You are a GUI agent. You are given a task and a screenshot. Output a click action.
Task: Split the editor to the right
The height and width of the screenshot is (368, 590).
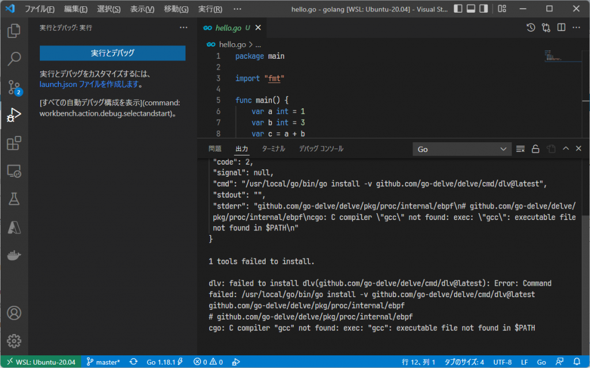561,28
